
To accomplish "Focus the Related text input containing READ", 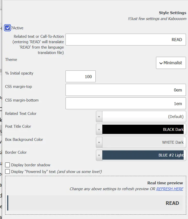I will point(126,40).
